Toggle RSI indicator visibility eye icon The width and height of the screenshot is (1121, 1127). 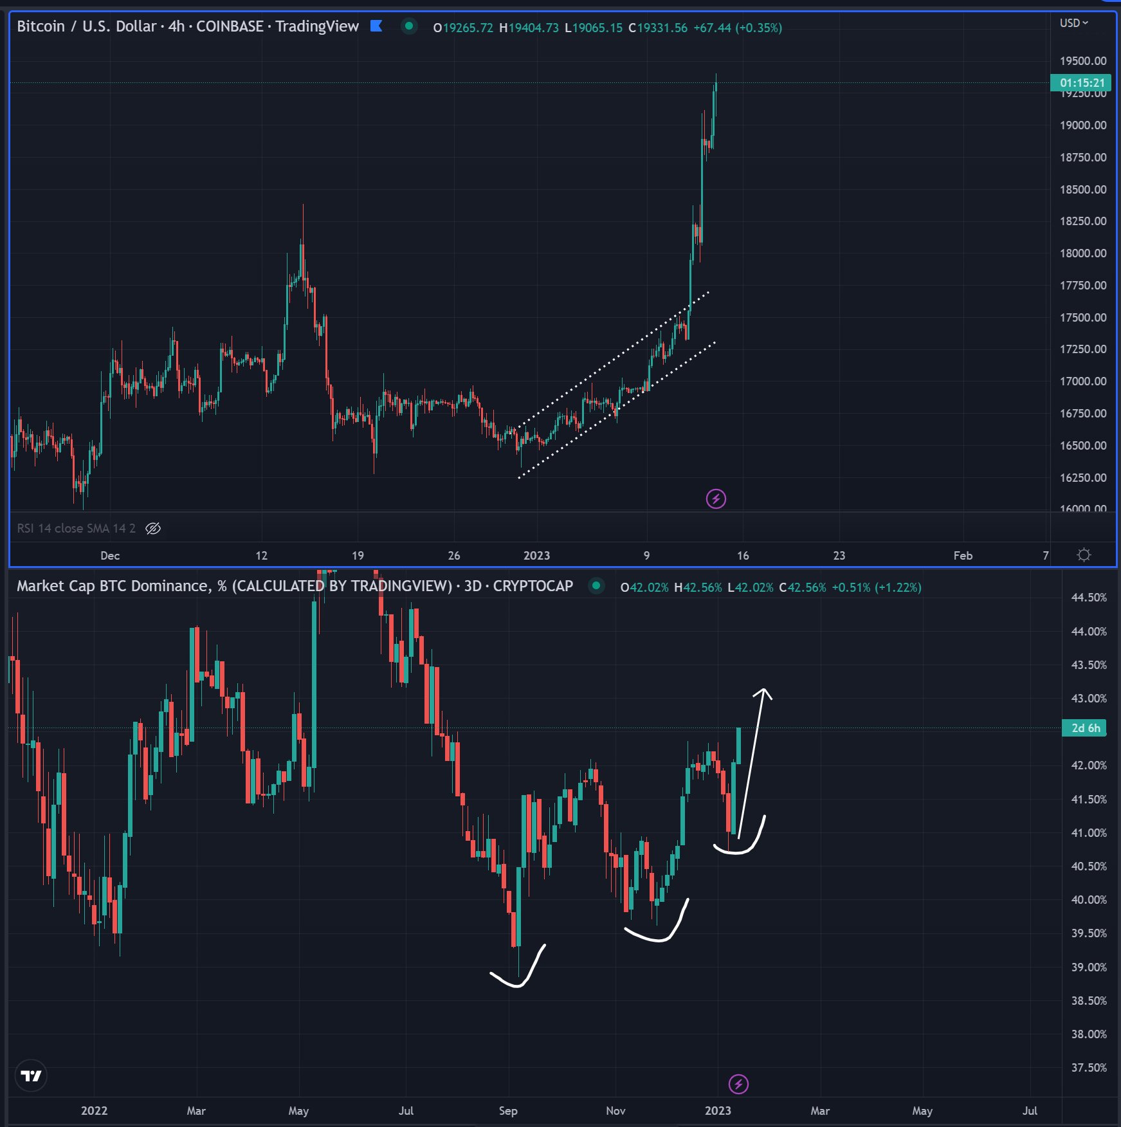coord(153,528)
